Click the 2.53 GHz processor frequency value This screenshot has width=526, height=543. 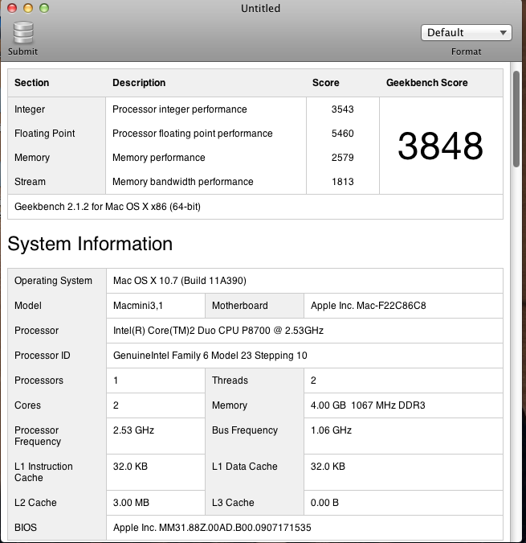tap(133, 430)
